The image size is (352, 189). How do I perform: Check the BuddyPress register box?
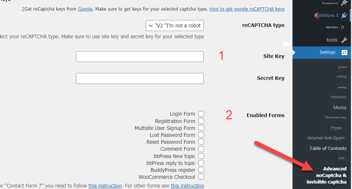tap(201, 170)
